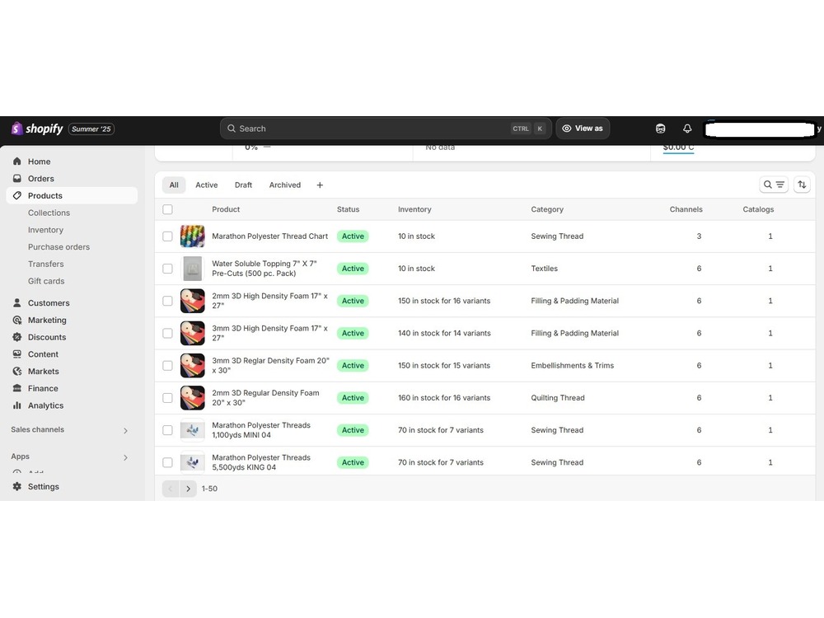Click the eye icon in View as
824x618 pixels.
(567, 129)
